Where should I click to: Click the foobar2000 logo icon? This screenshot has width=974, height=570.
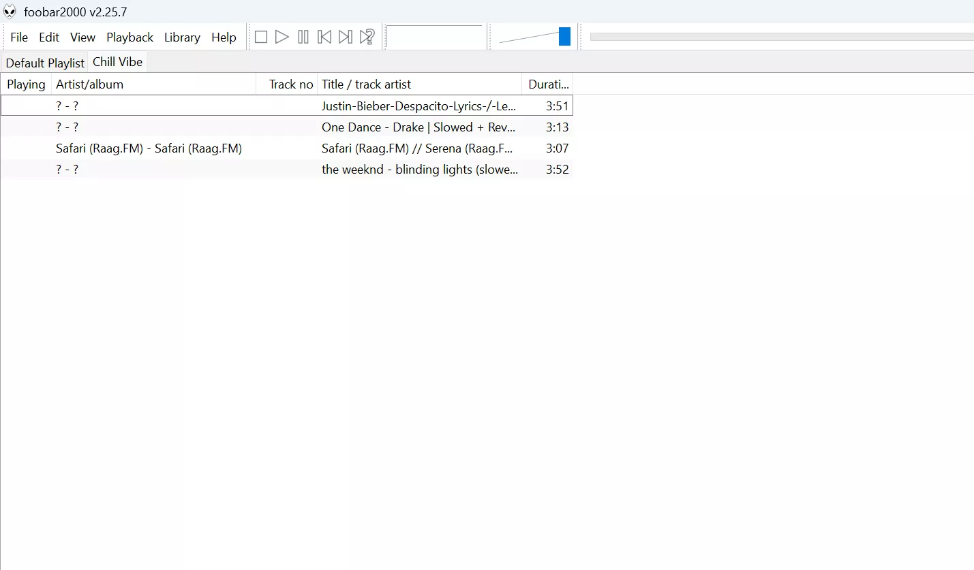(10, 11)
